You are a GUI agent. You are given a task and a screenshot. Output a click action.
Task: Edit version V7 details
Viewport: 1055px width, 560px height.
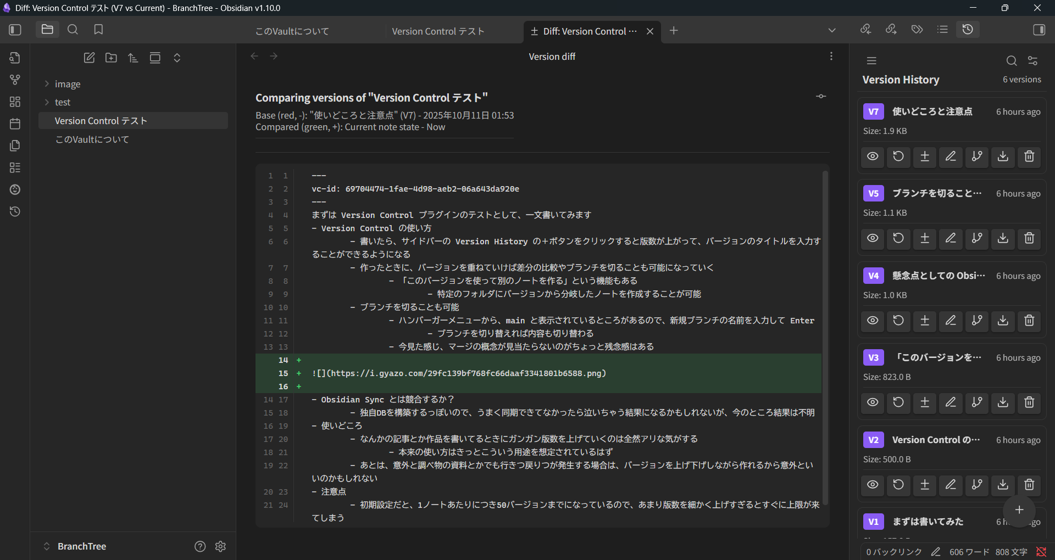pos(951,156)
